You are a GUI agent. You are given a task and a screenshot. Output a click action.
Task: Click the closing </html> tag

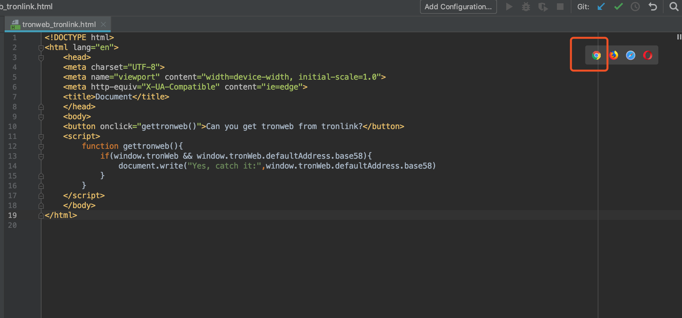point(61,215)
